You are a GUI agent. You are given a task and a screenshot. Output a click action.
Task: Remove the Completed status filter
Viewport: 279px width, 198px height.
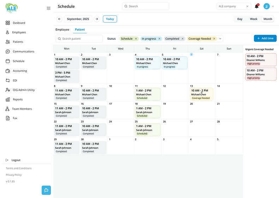(x=183, y=39)
